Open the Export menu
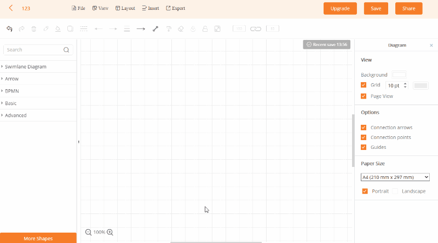The image size is (438, 243). tap(175, 8)
